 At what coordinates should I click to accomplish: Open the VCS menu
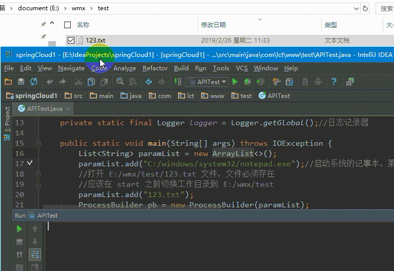[x=242, y=68]
